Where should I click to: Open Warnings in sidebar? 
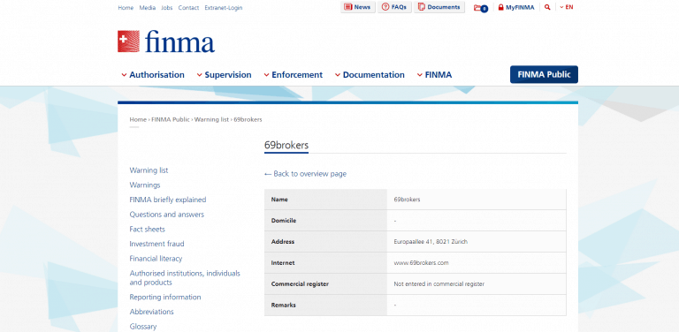[145, 185]
